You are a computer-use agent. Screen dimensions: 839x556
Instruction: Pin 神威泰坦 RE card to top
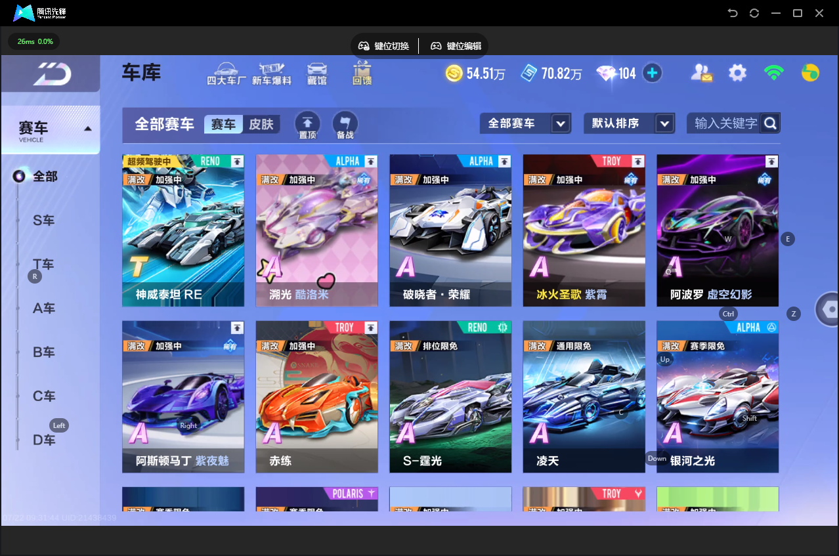click(238, 161)
